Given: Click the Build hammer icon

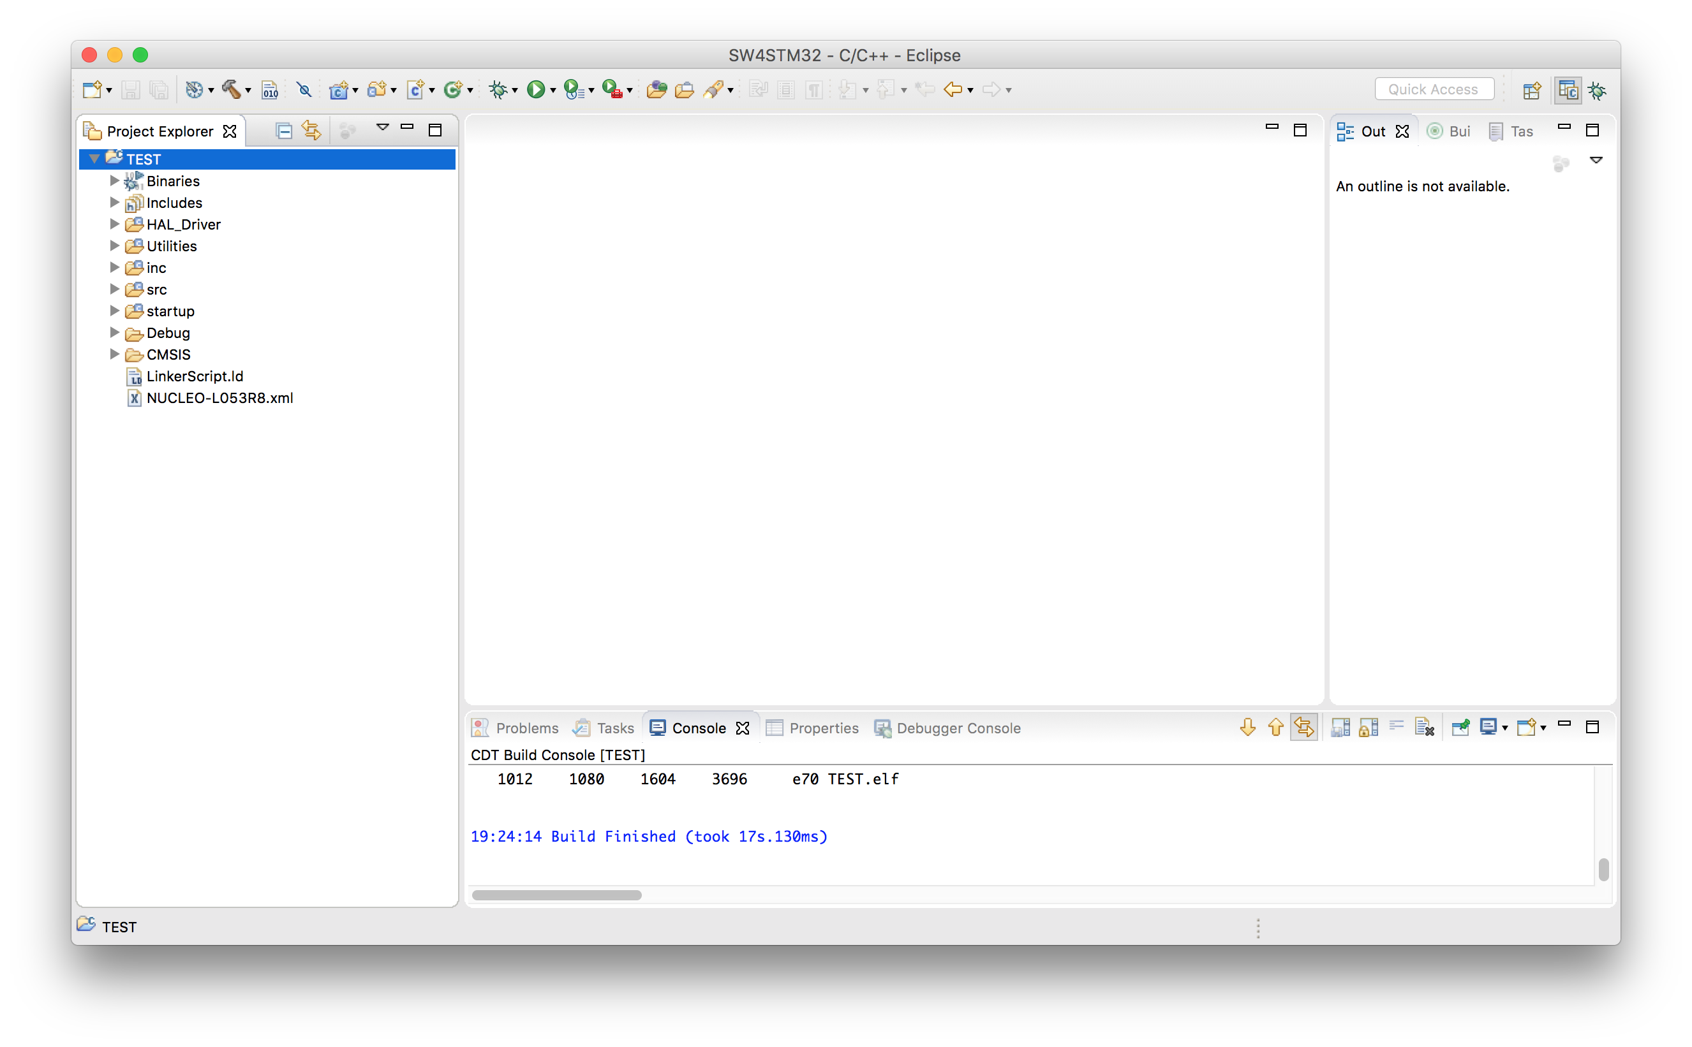Looking at the screenshot, I should coord(231,89).
